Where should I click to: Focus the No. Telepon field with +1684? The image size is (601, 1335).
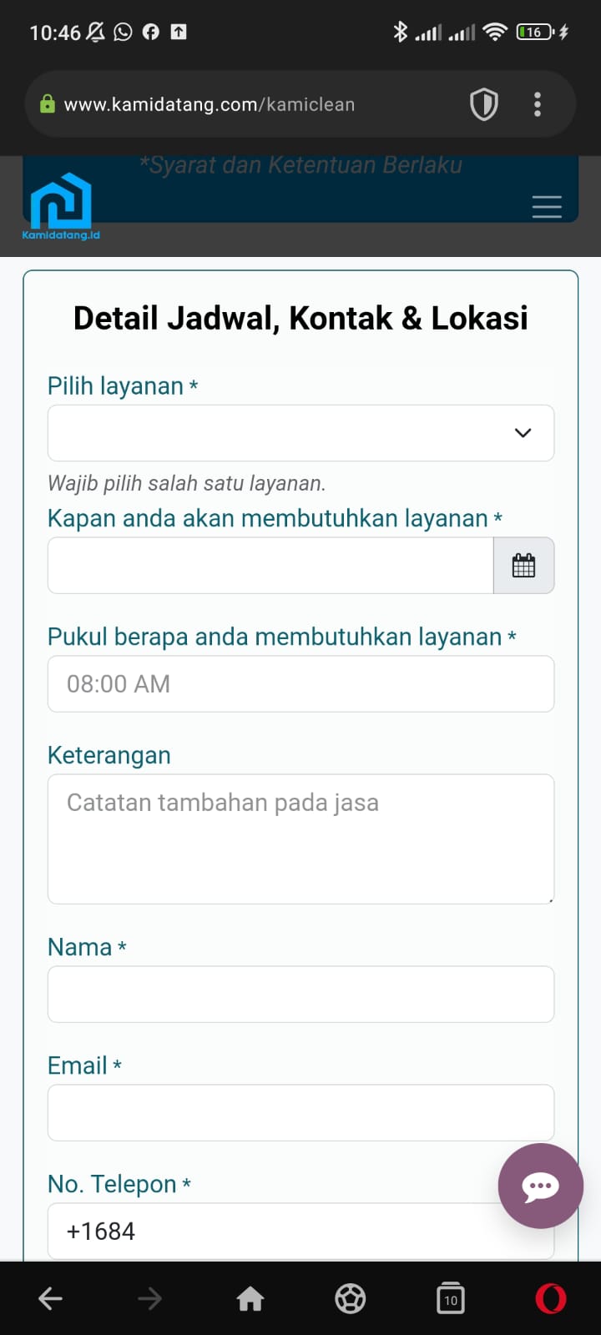[x=300, y=1232]
